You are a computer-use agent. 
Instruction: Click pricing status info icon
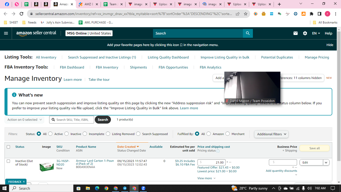click(x=218, y=151)
